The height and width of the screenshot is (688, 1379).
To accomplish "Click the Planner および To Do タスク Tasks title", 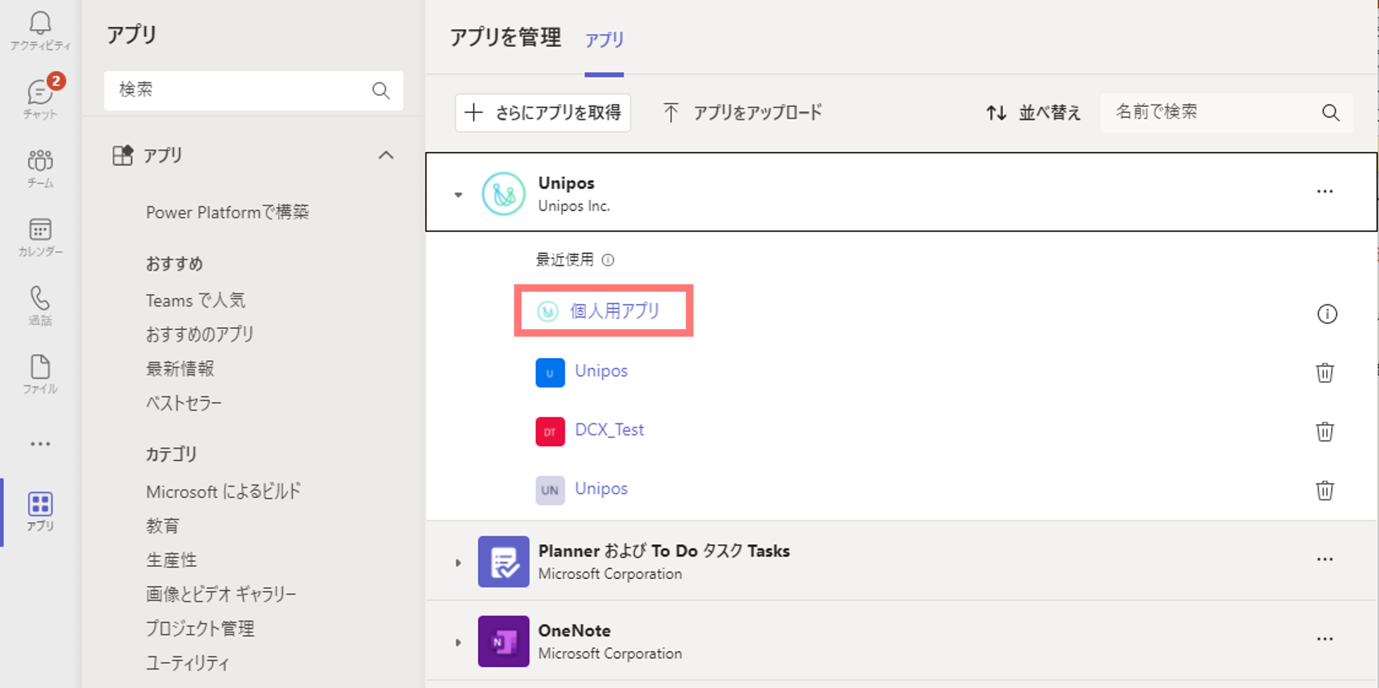I will pos(664,551).
